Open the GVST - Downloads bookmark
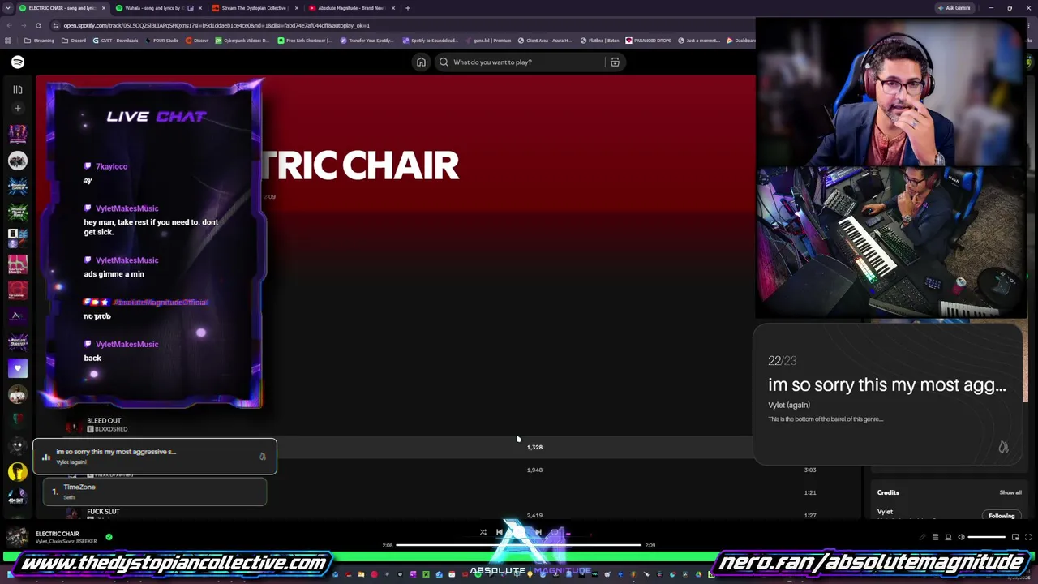1038x584 pixels. tap(116, 41)
